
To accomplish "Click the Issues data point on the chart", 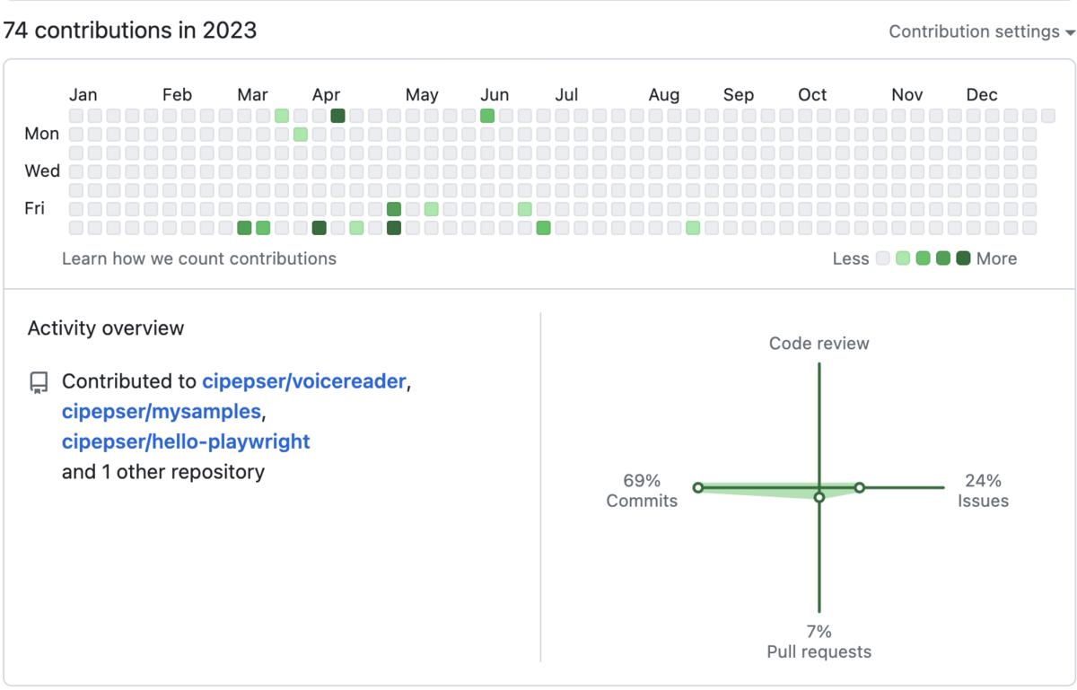I will tap(859, 487).
